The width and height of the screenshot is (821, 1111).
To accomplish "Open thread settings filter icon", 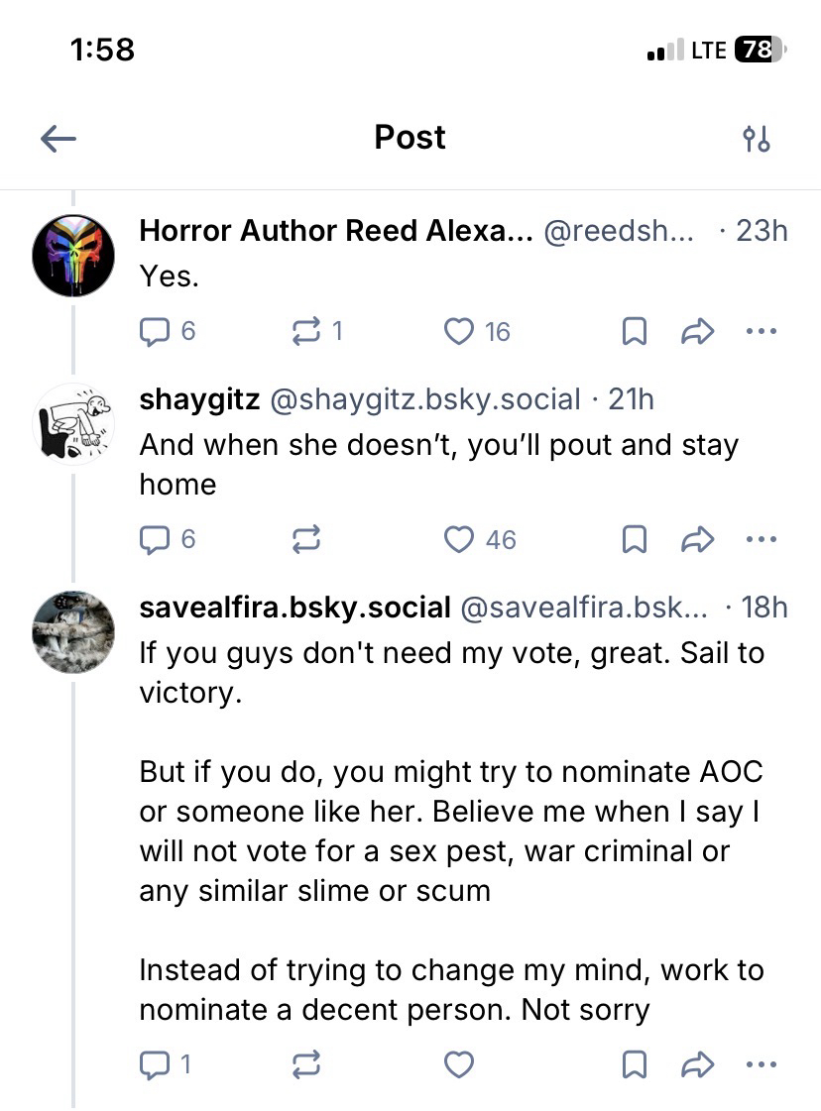I will (x=757, y=139).
